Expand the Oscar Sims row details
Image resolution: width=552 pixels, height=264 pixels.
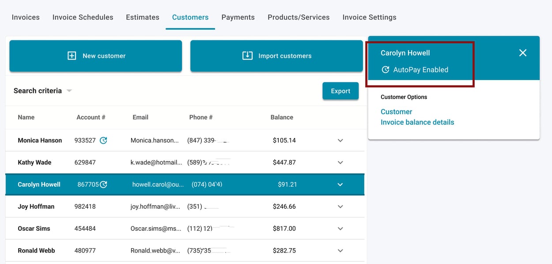click(340, 229)
